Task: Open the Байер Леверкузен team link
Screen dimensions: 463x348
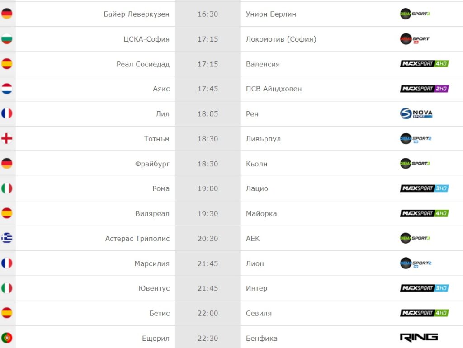Action: pyautogui.click(x=137, y=14)
